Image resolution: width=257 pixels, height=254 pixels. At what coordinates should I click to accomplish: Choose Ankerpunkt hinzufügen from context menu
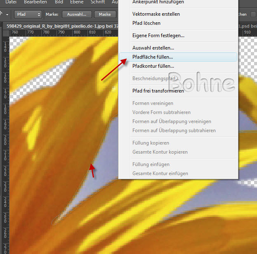tap(158, 2)
